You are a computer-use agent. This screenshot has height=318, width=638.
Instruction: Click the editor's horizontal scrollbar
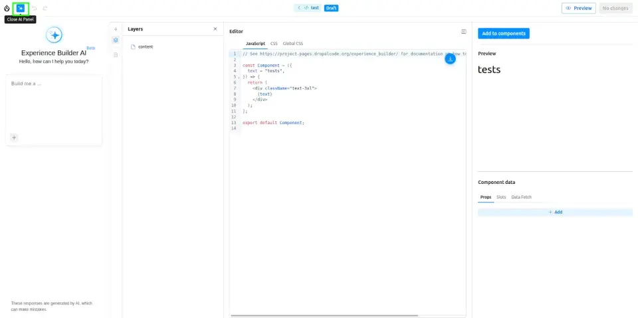pyautogui.click(x=324, y=315)
